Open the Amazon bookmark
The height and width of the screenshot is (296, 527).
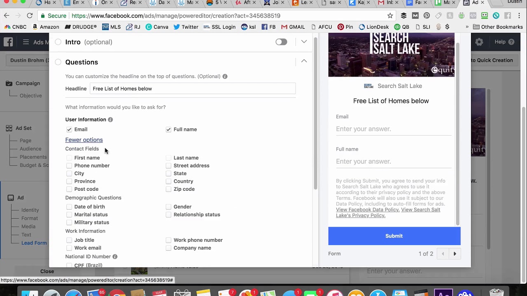coord(45,27)
